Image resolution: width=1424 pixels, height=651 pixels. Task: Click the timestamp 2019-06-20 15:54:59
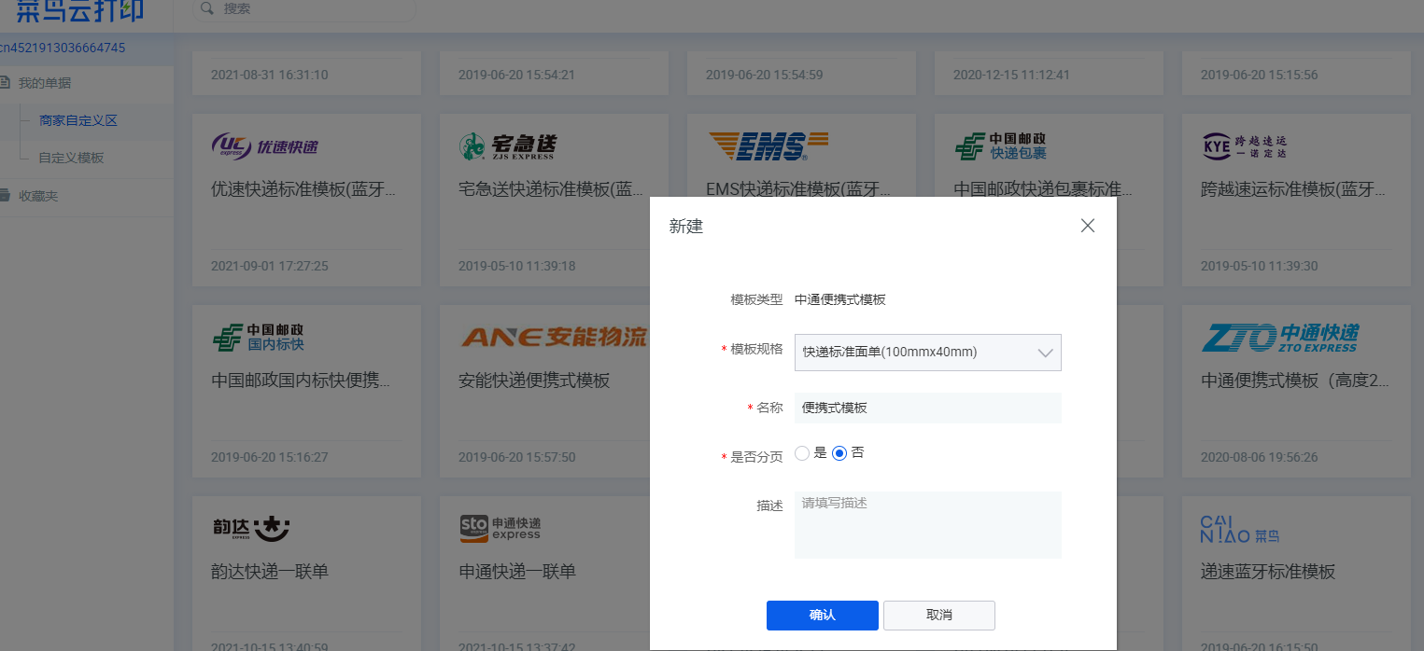pos(765,75)
